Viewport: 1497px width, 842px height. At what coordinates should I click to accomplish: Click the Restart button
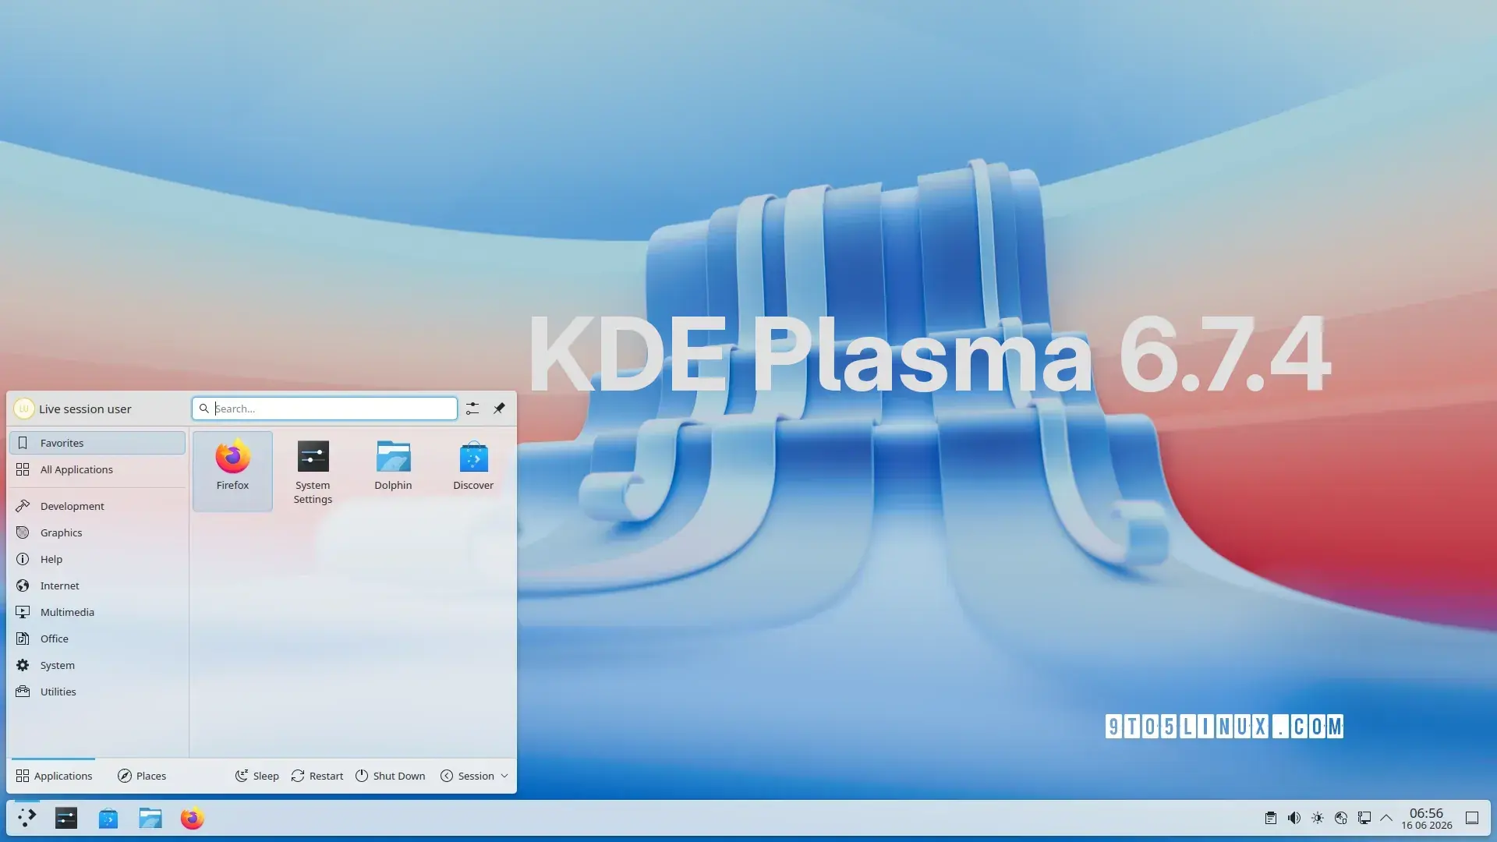click(317, 776)
